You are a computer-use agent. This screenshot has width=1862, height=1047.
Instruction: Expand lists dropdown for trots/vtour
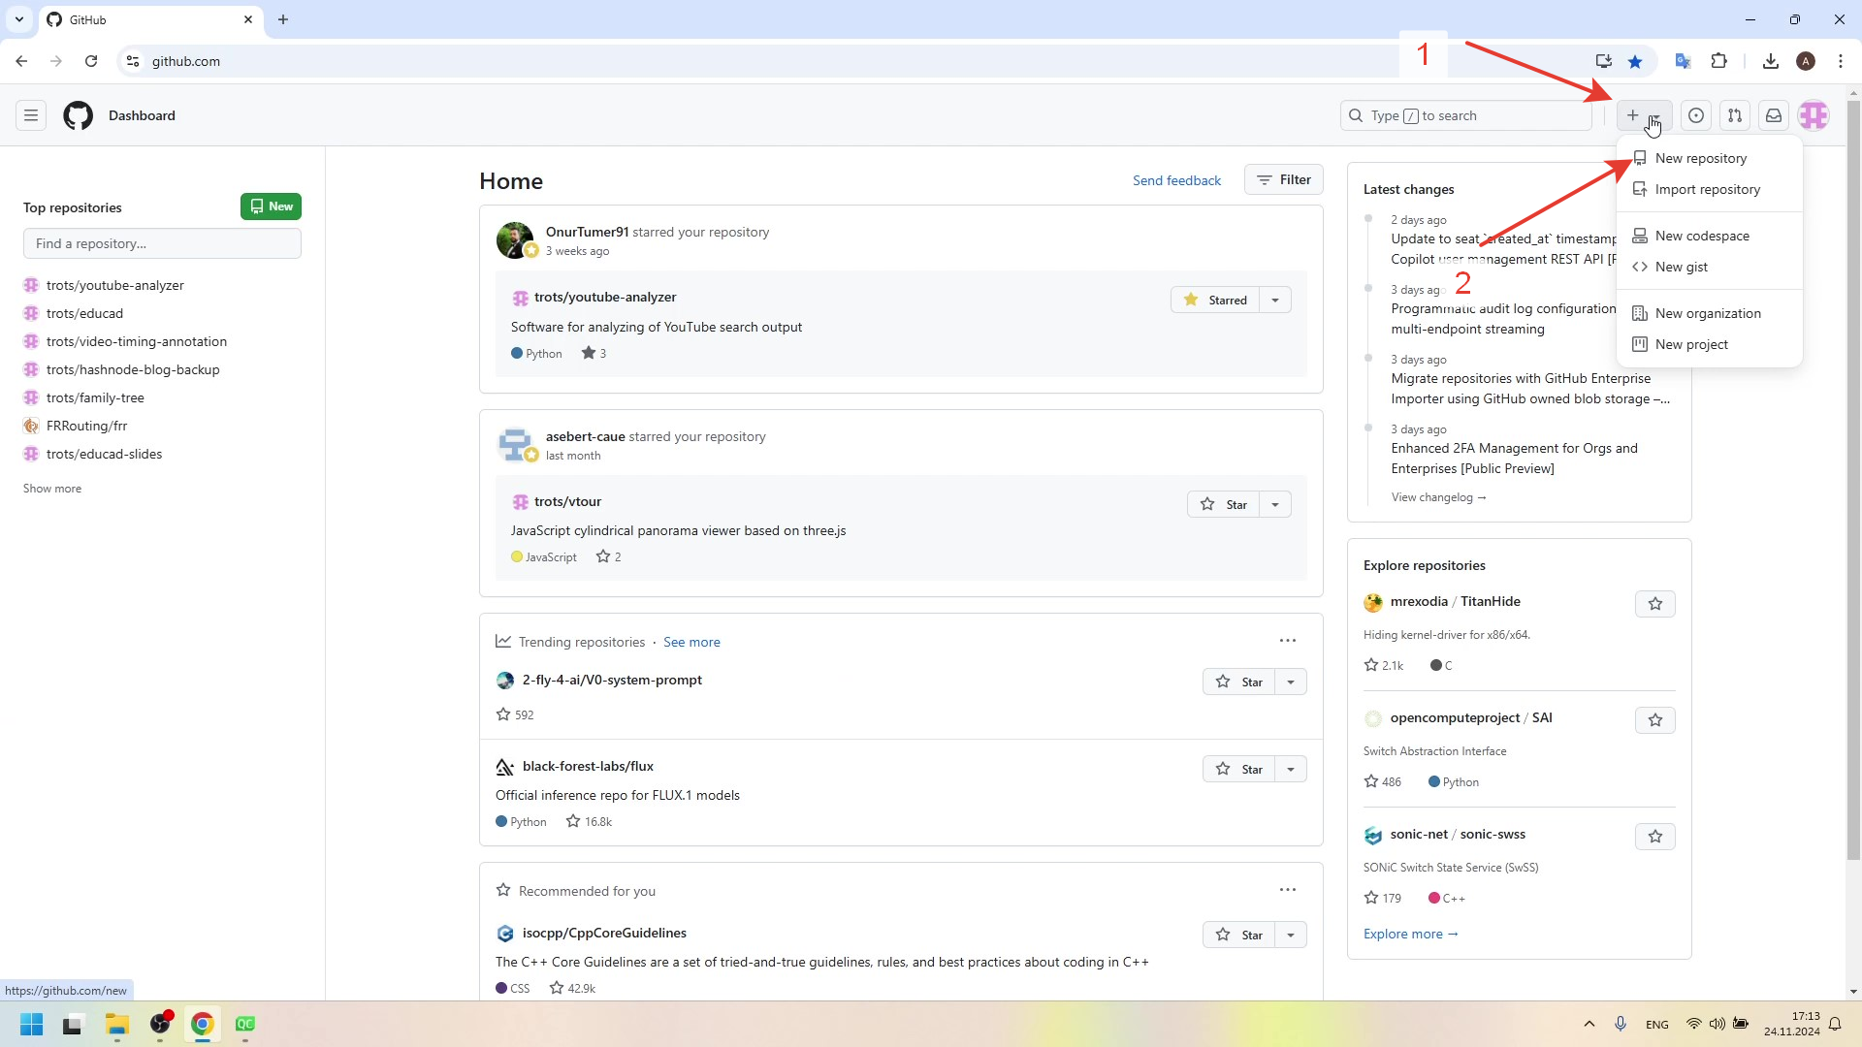tap(1275, 504)
